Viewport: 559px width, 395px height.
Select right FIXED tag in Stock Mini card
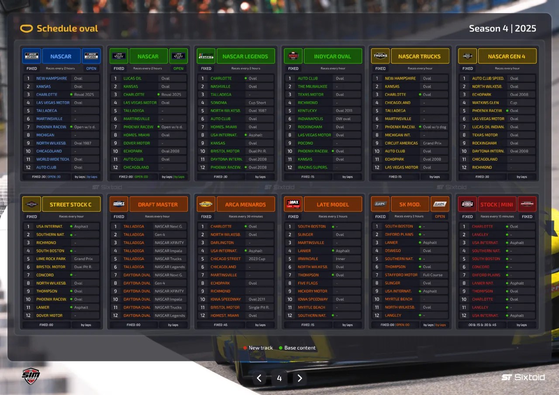[x=527, y=216]
